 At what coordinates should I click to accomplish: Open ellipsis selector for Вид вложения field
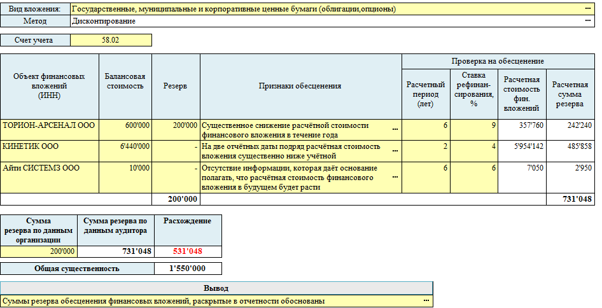587,10
